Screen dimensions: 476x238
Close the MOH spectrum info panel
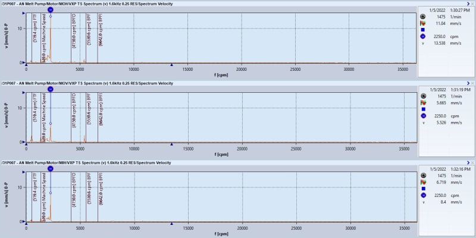472,4
